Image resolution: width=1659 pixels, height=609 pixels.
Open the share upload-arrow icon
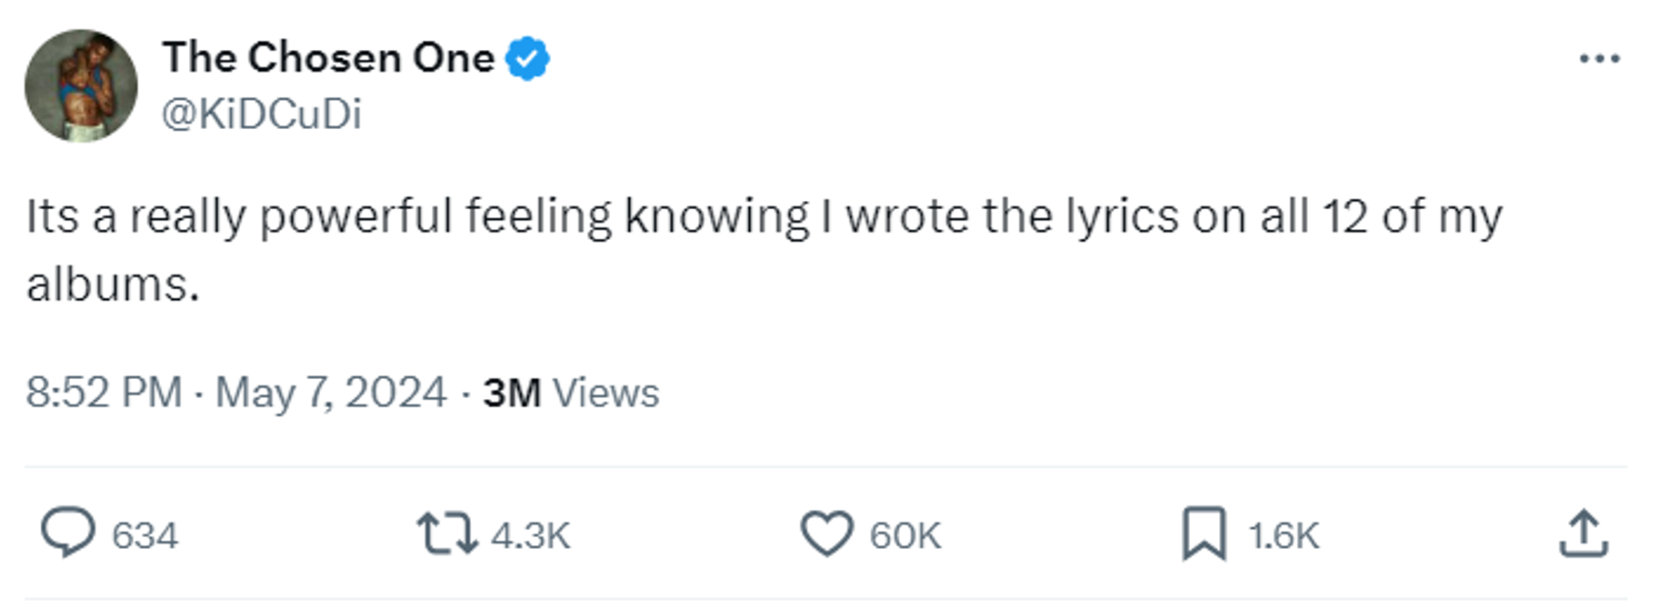pyautogui.click(x=1584, y=534)
